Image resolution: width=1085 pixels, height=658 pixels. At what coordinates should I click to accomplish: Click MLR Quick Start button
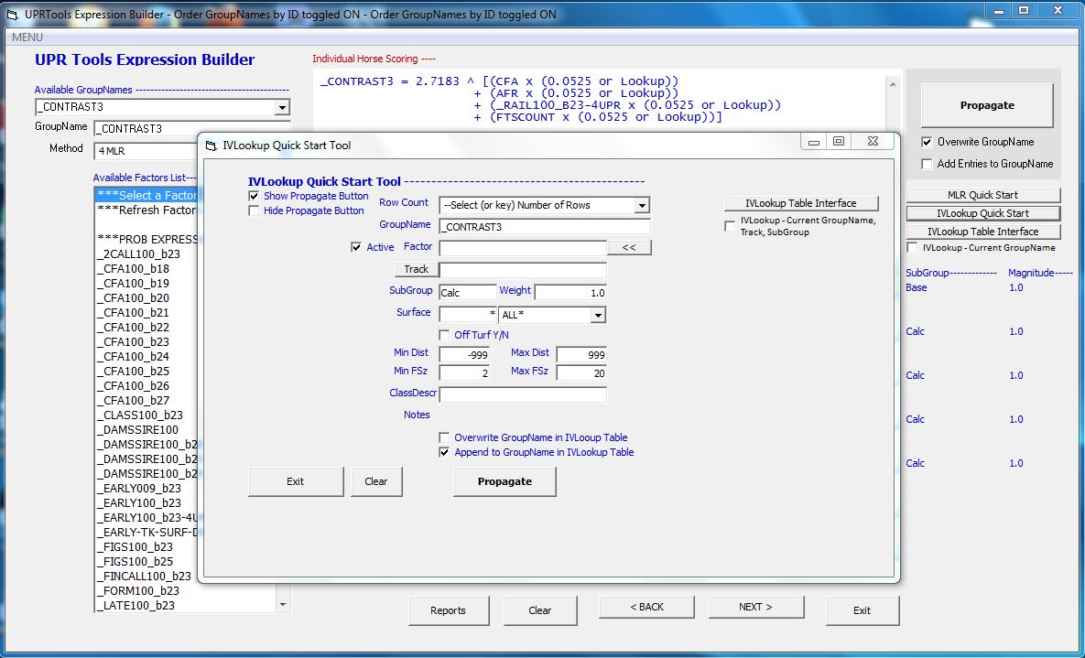click(982, 195)
